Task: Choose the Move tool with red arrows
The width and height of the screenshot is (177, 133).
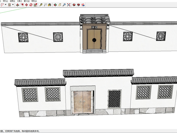Action: tap(27, 5)
